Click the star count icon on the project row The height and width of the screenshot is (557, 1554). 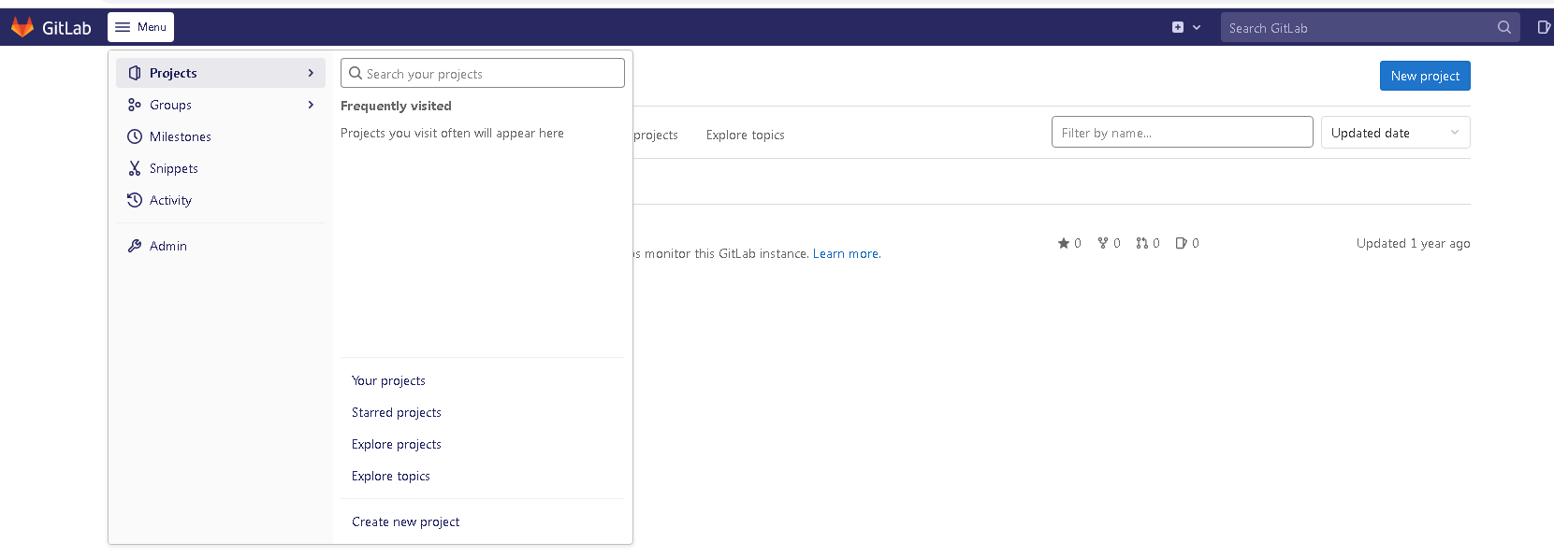[x=1064, y=243]
